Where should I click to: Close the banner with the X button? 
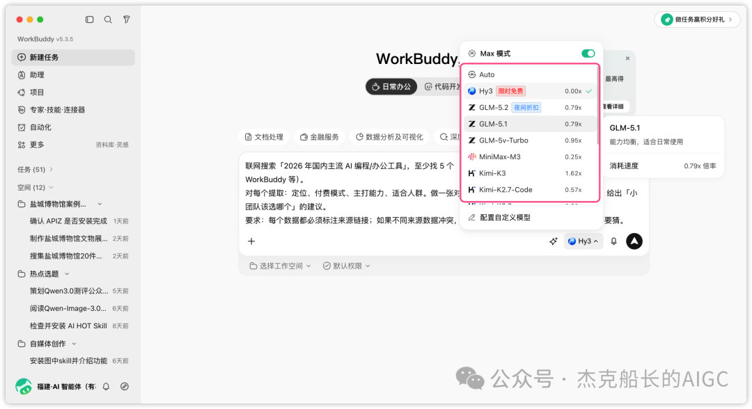pos(627,58)
